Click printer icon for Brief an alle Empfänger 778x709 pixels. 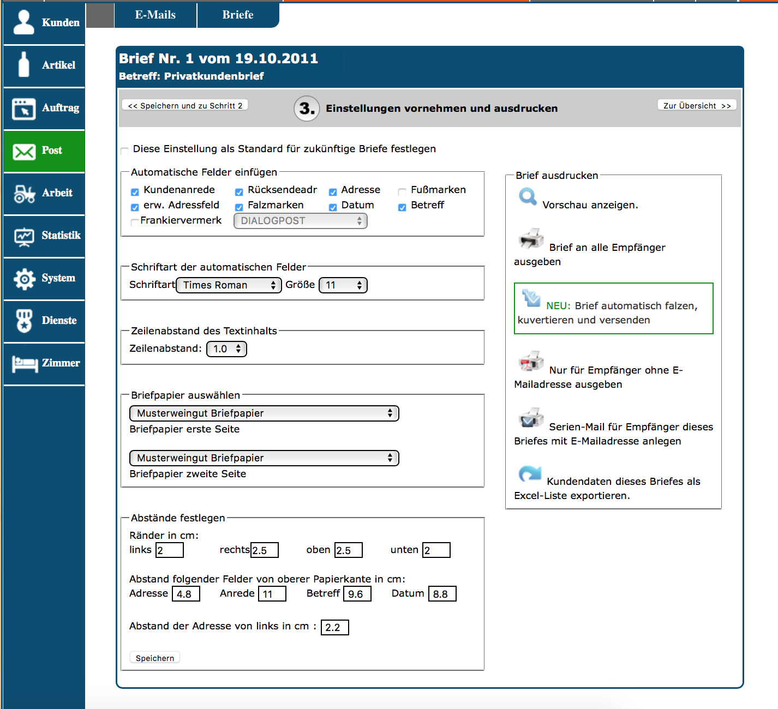(531, 239)
